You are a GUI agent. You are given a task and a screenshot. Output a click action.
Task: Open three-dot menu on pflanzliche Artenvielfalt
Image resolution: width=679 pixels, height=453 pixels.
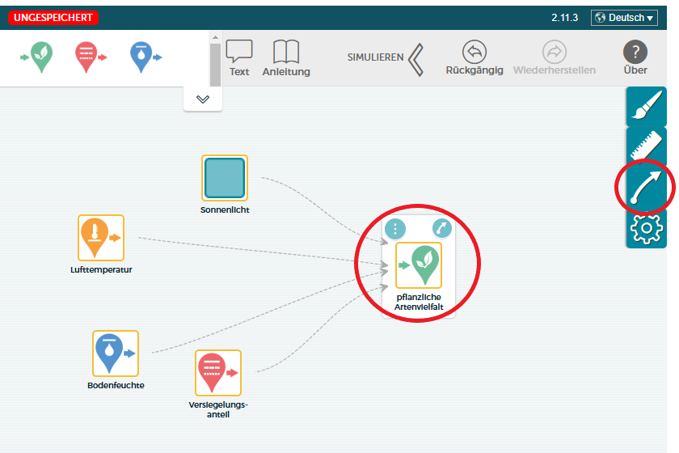394,229
